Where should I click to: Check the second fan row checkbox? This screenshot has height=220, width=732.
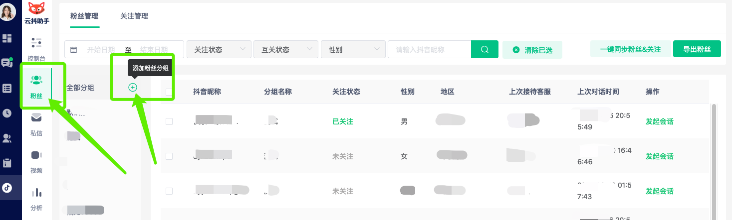169,156
